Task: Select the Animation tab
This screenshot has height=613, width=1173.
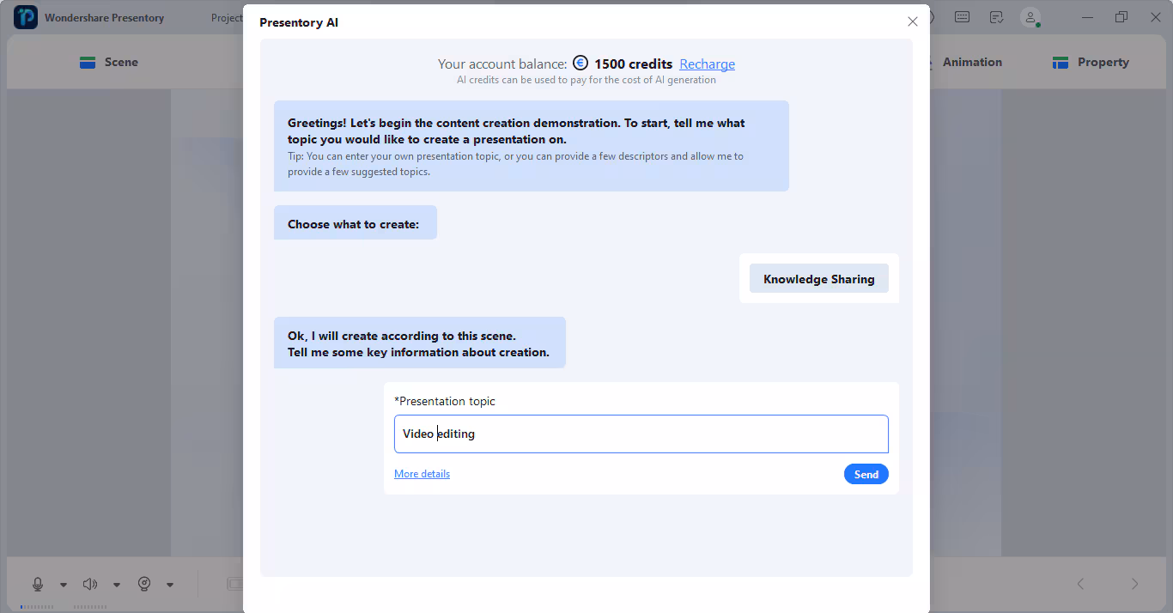Action: [x=971, y=62]
